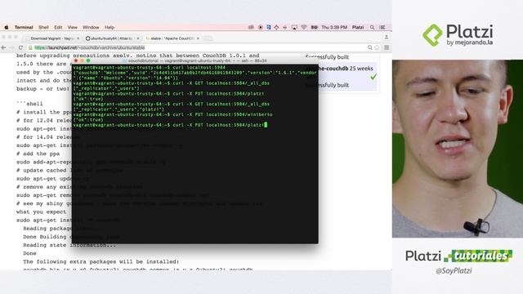
Task: Close the terminal window with red button
Action: tap(76, 60)
